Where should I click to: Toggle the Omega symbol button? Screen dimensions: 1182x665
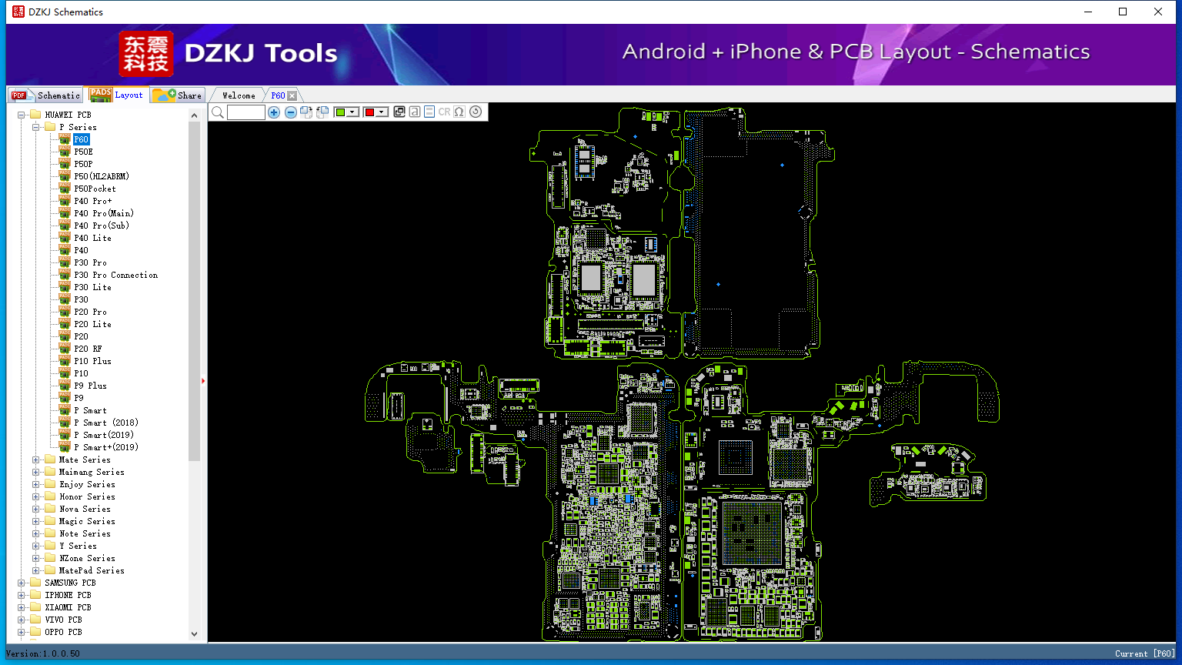[x=459, y=112]
